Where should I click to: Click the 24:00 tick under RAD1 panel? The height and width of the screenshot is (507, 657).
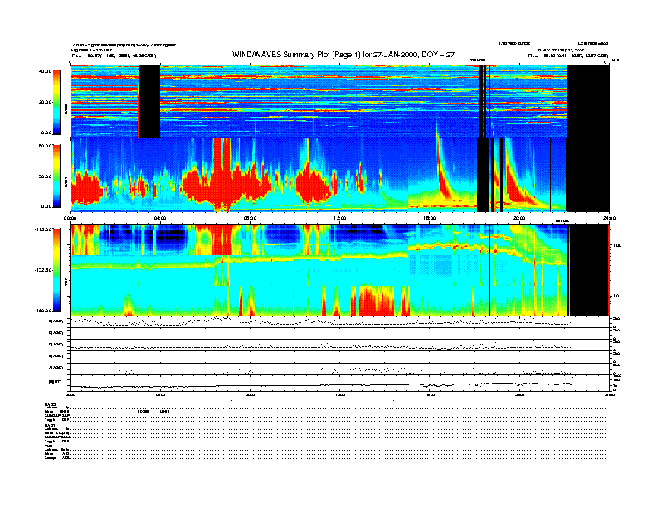click(x=609, y=218)
